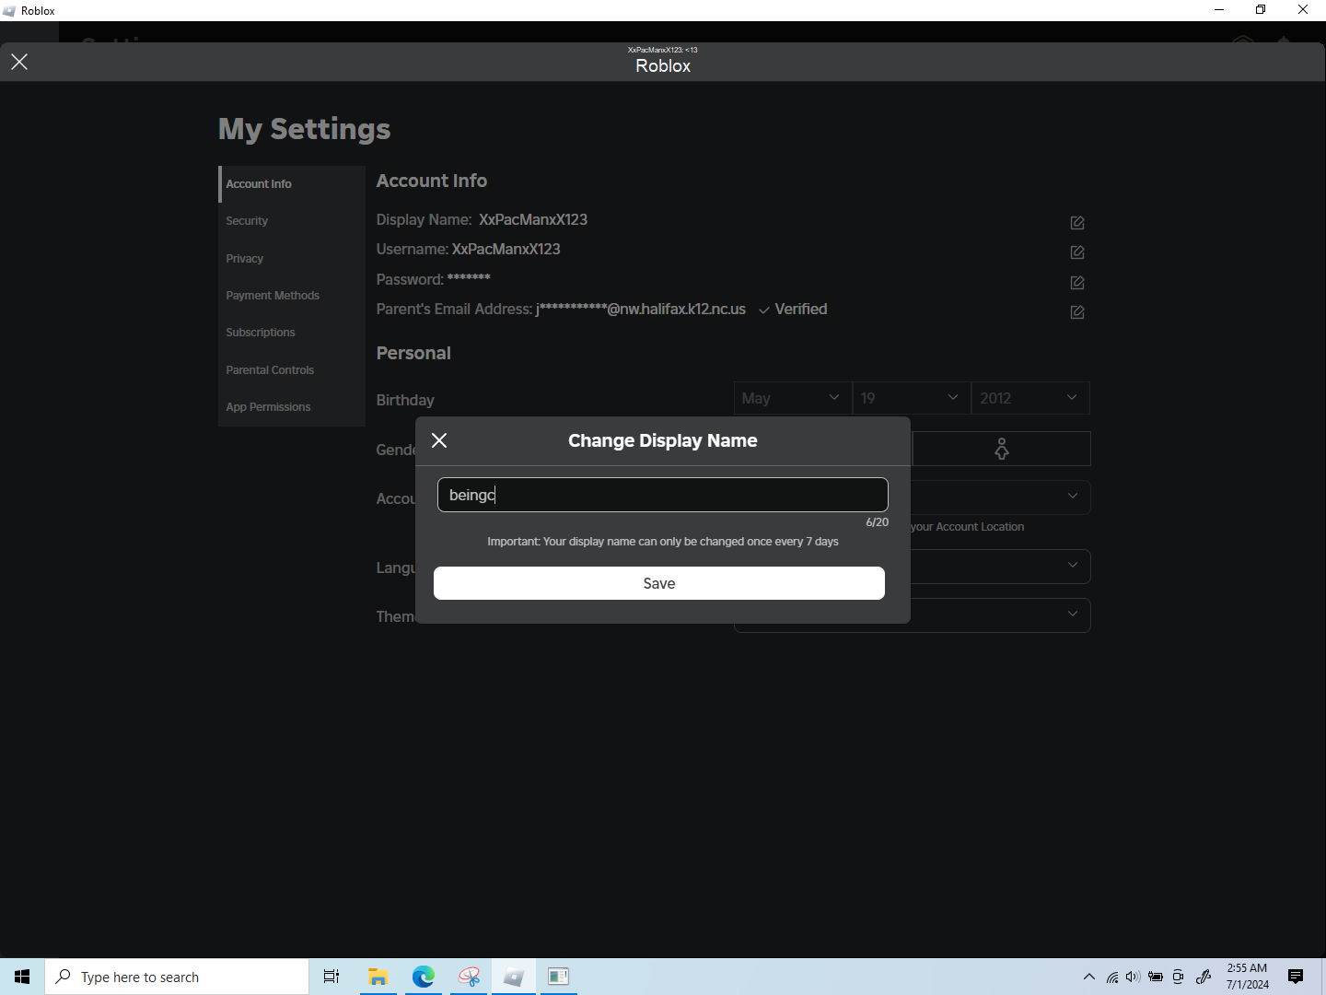Open the App Permissions tab
Viewport: 1326px width, 995px height.
292,407
